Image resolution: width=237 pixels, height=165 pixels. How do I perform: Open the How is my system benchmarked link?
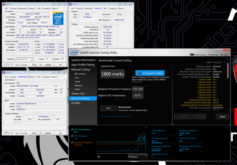pyautogui.click(x=116, y=116)
